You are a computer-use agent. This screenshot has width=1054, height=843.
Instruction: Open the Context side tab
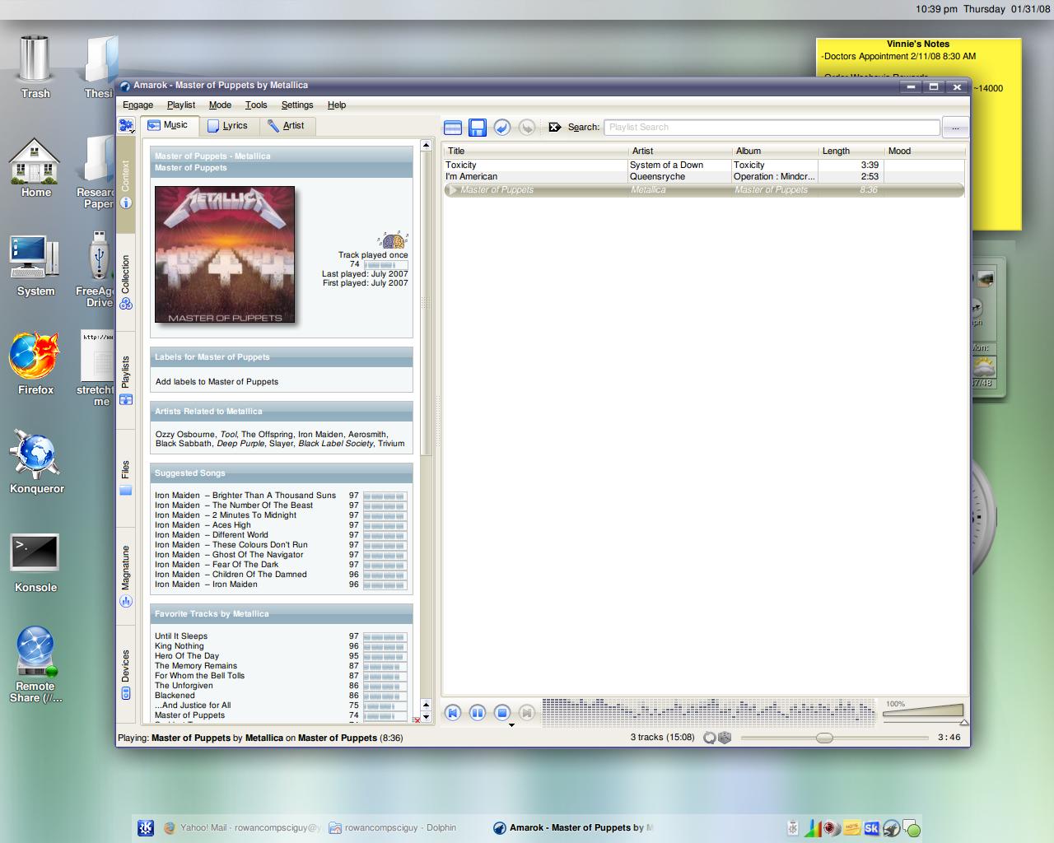[x=126, y=184]
